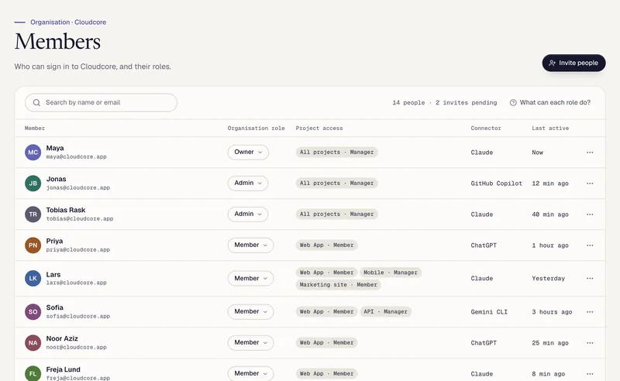Change Freja Lund's Member role dropdown
620x381 pixels.
click(250, 373)
